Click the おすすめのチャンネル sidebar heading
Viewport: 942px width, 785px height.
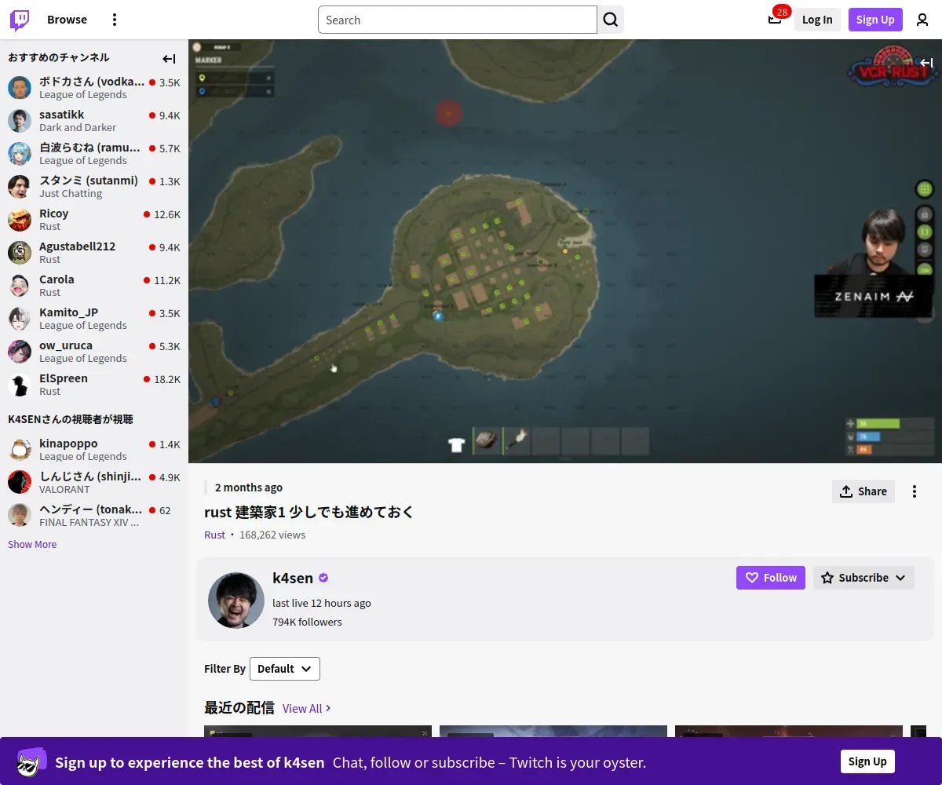pos(59,57)
